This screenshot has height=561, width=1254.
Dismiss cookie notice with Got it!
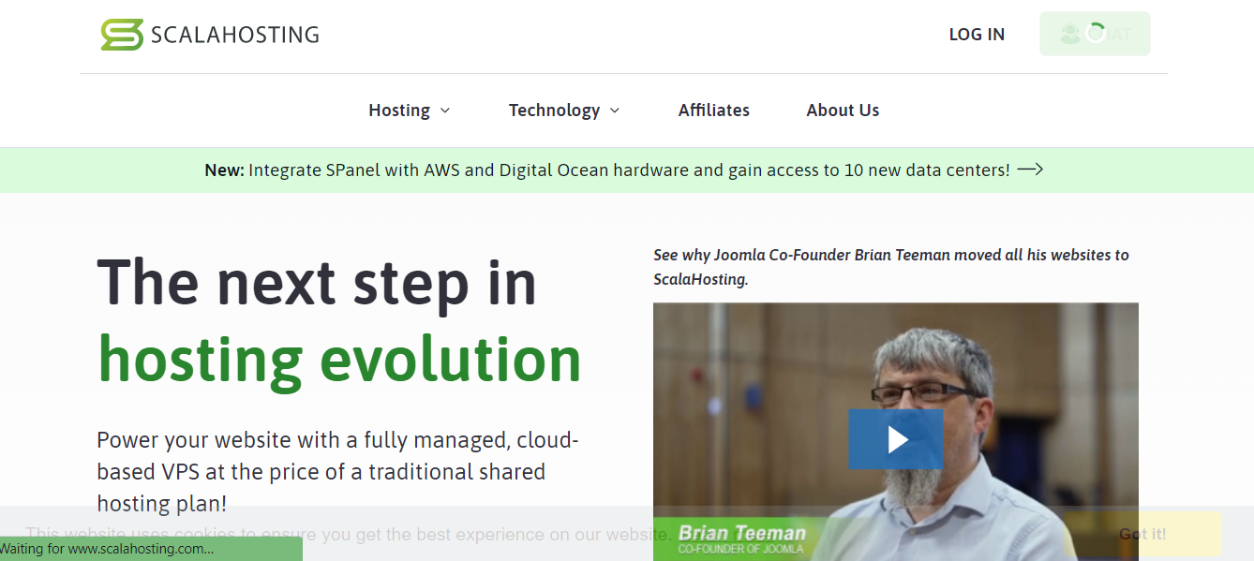tap(1142, 534)
